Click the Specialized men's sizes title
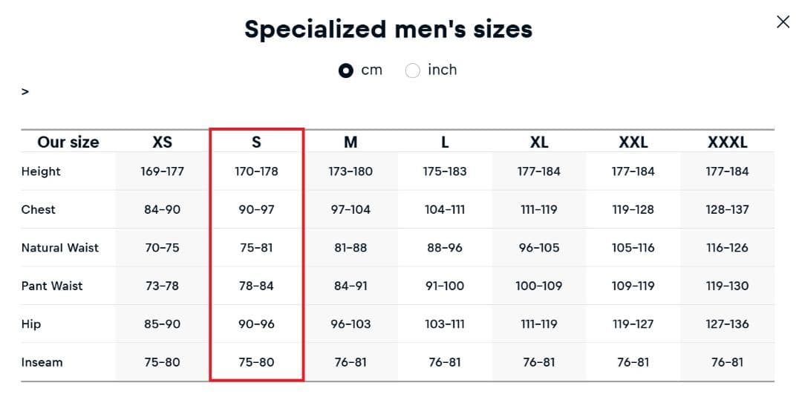802x400 pixels. pos(388,29)
